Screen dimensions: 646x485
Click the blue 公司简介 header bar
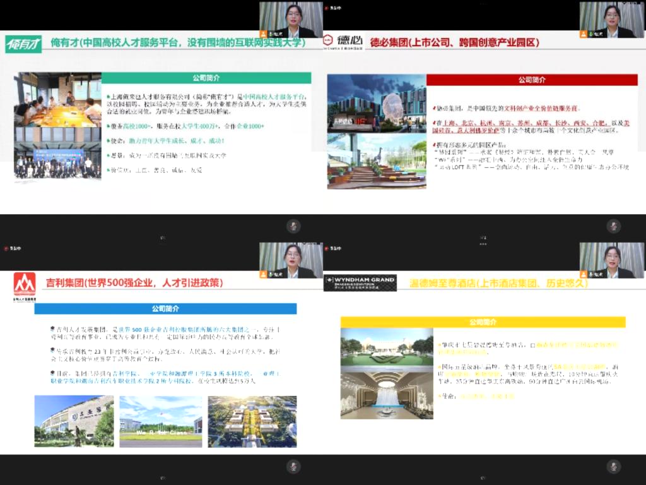coord(165,309)
